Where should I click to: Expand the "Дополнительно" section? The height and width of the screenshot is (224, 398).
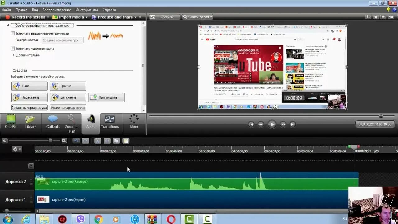pos(13,55)
